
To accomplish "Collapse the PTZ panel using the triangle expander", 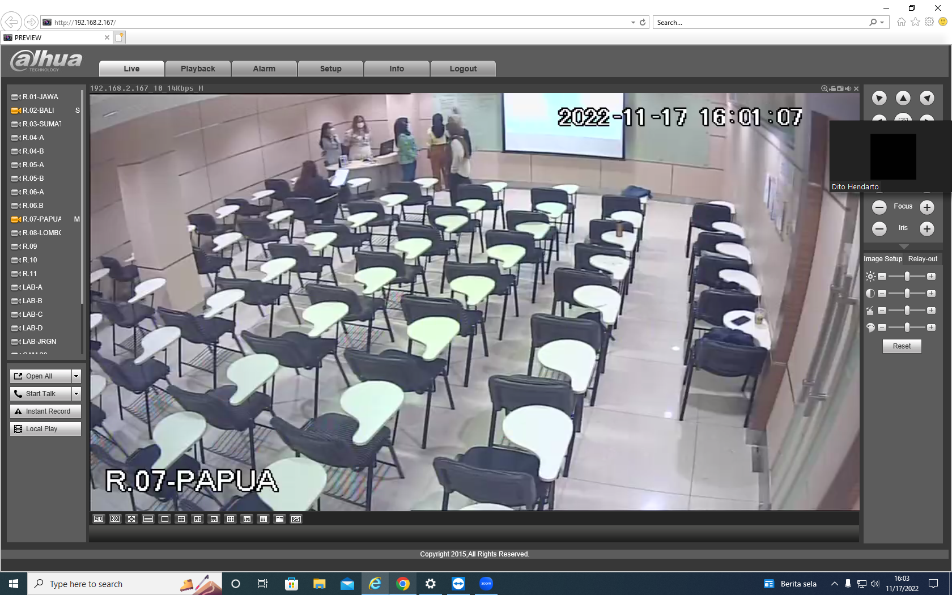I will (x=904, y=246).
